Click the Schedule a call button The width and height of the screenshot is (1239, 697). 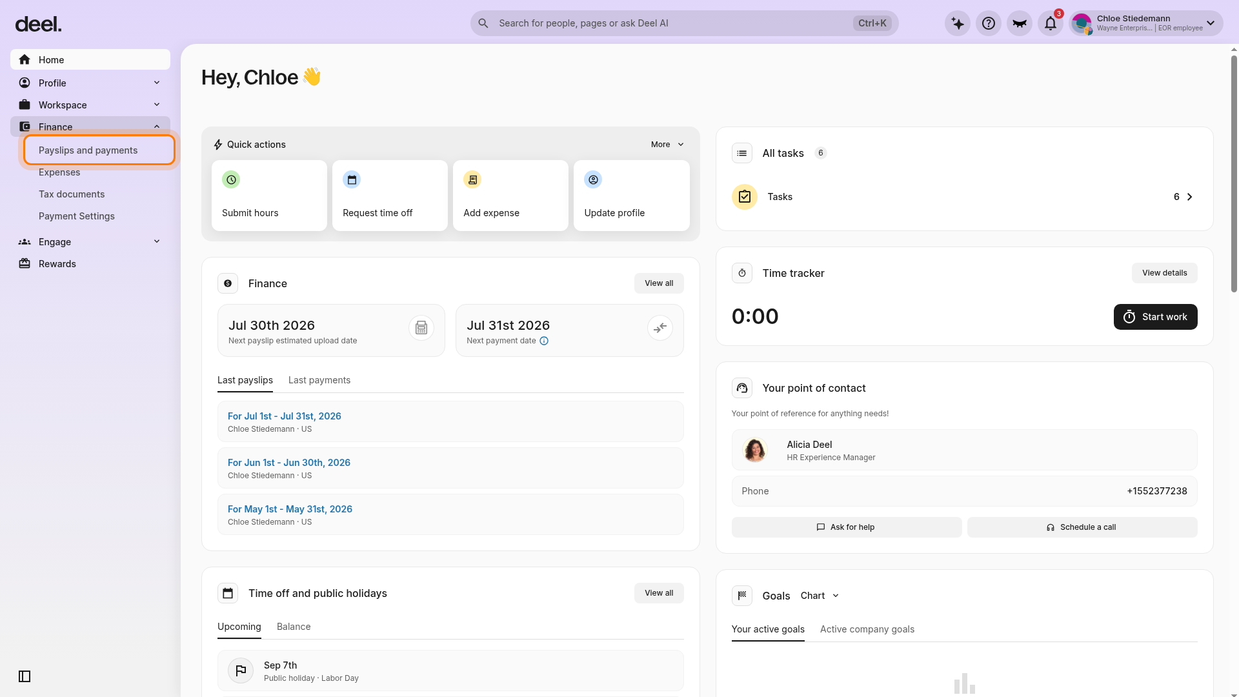[x=1082, y=527]
